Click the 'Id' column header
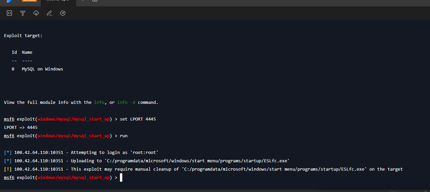Screen dimensions: 430x192 14,52
